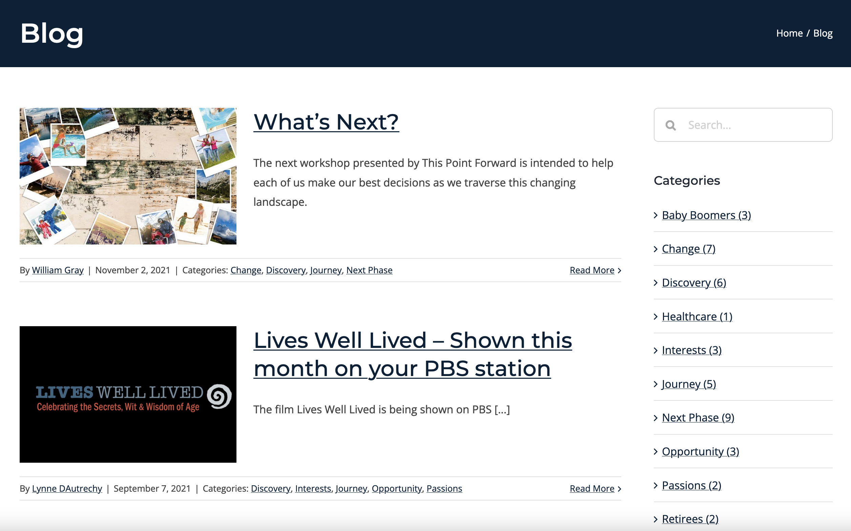Screen dimensions: 851x531
Task: Click Read More for the PBS post
Action: pyautogui.click(x=592, y=489)
